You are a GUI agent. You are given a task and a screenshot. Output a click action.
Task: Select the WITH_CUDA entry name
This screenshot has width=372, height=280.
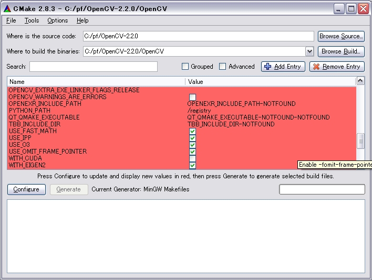(25, 158)
